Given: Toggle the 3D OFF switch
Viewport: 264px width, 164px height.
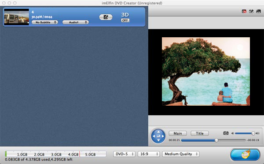Looking at the screenshot, I should coord(125,20).
